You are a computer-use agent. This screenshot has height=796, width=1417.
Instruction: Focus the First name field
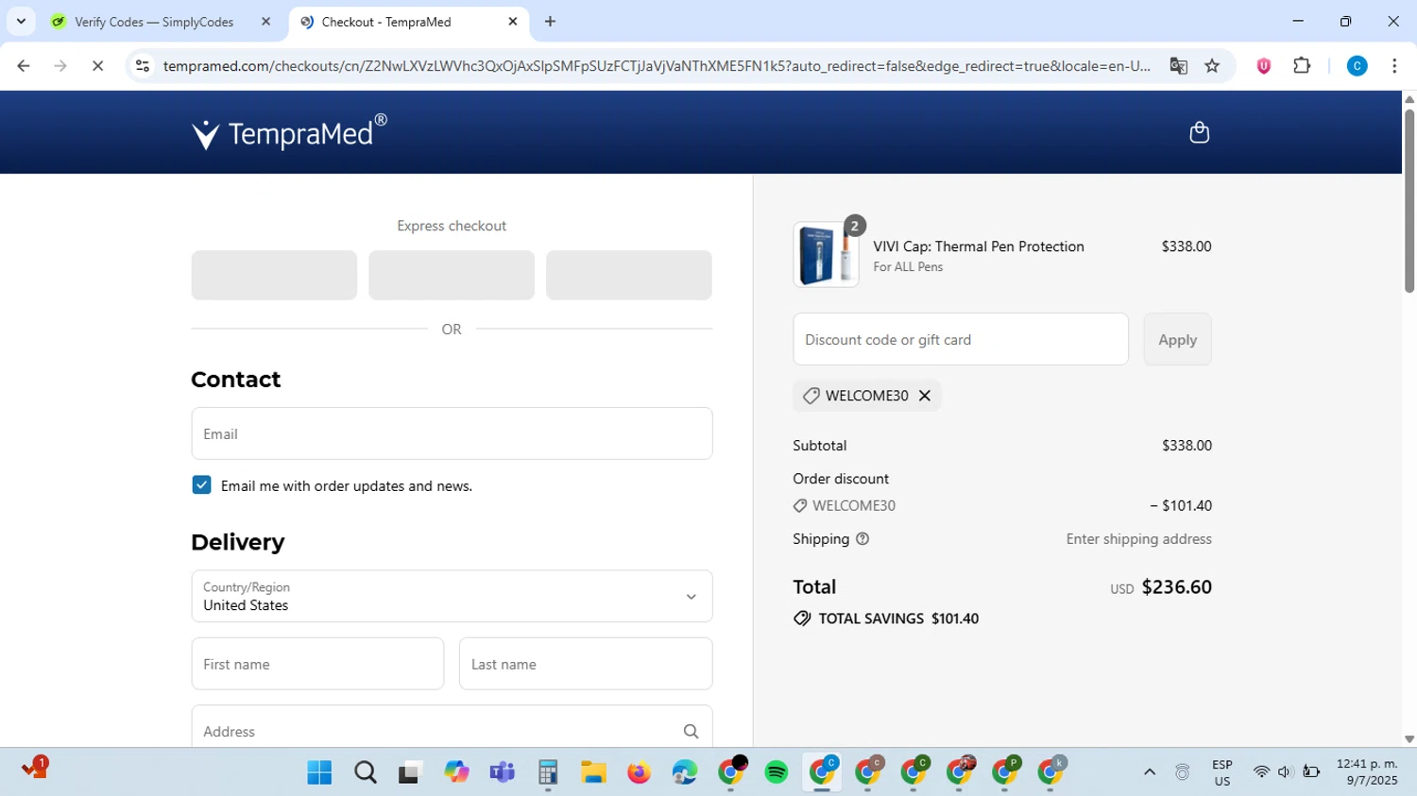317,664
